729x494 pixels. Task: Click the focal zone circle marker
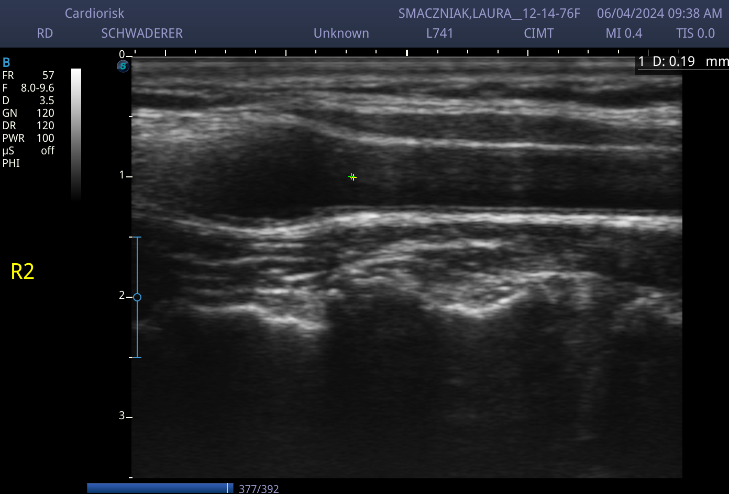137,297
